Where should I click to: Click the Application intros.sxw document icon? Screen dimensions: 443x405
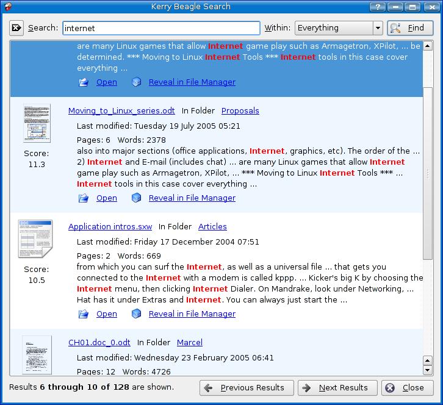click(35, 238)
